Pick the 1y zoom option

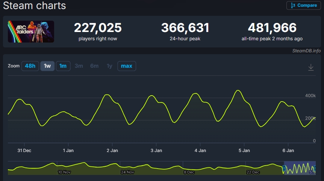click(109, 66)
